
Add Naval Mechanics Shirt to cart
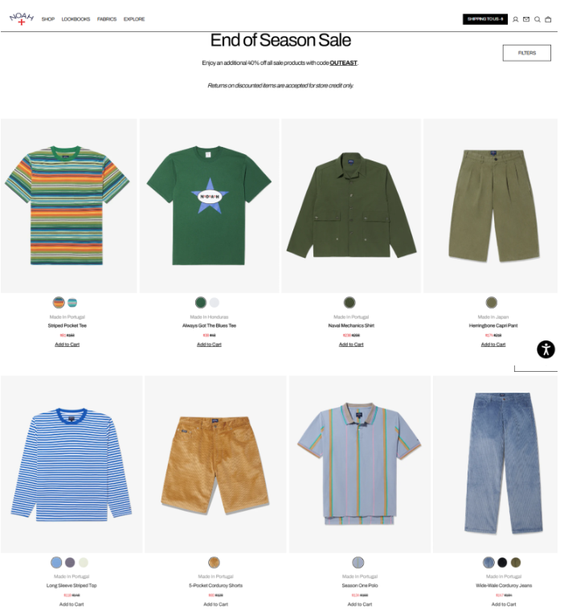pyautogui.click(x=351, y=345)
